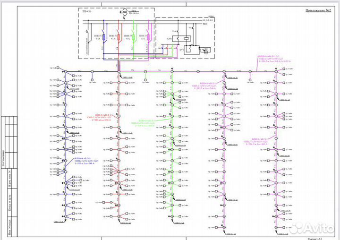340x240 pixels.
Task: Click the transformer symbol atop ТП-450
Action: coord(124,13)
